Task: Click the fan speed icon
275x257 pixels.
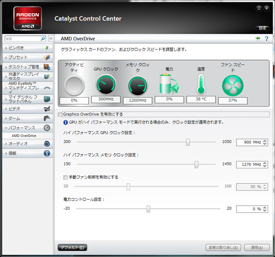Action: tap(233, 85)
